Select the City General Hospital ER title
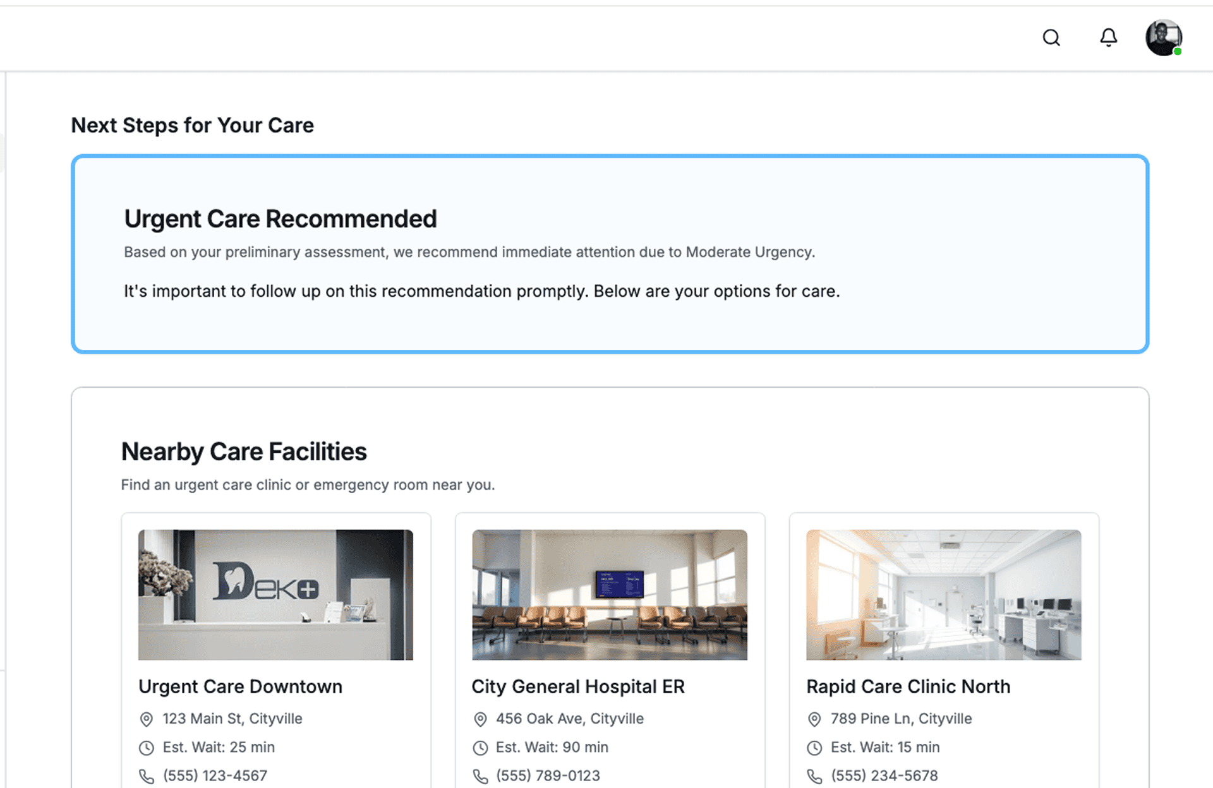This screenshot has width=1213, height=788. 577,686
